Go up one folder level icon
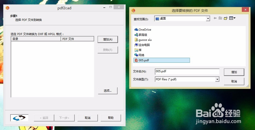The height and width of the screenshot is (130, 255). 220,18
